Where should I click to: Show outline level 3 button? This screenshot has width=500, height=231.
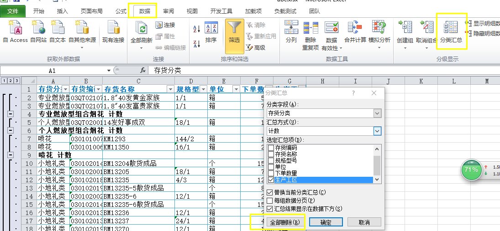point(16,81)
